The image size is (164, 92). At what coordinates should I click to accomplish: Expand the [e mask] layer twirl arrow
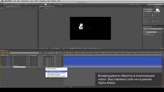[x=7, y=65]
